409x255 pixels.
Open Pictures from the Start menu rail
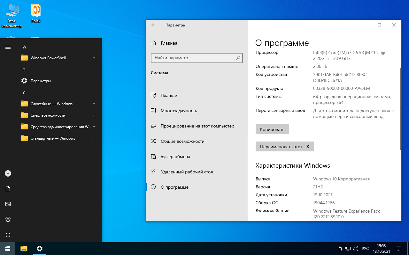pyautogui.click(x=8, y=204)
